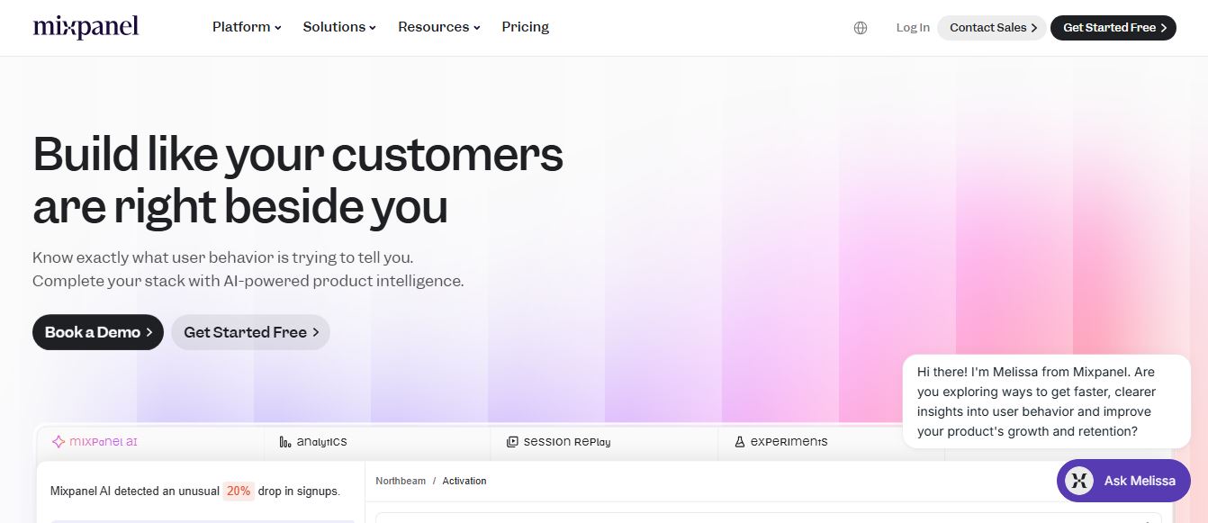Click the Book a Demo button
This screenshot has width=1208, height=523.
(98, 332)
